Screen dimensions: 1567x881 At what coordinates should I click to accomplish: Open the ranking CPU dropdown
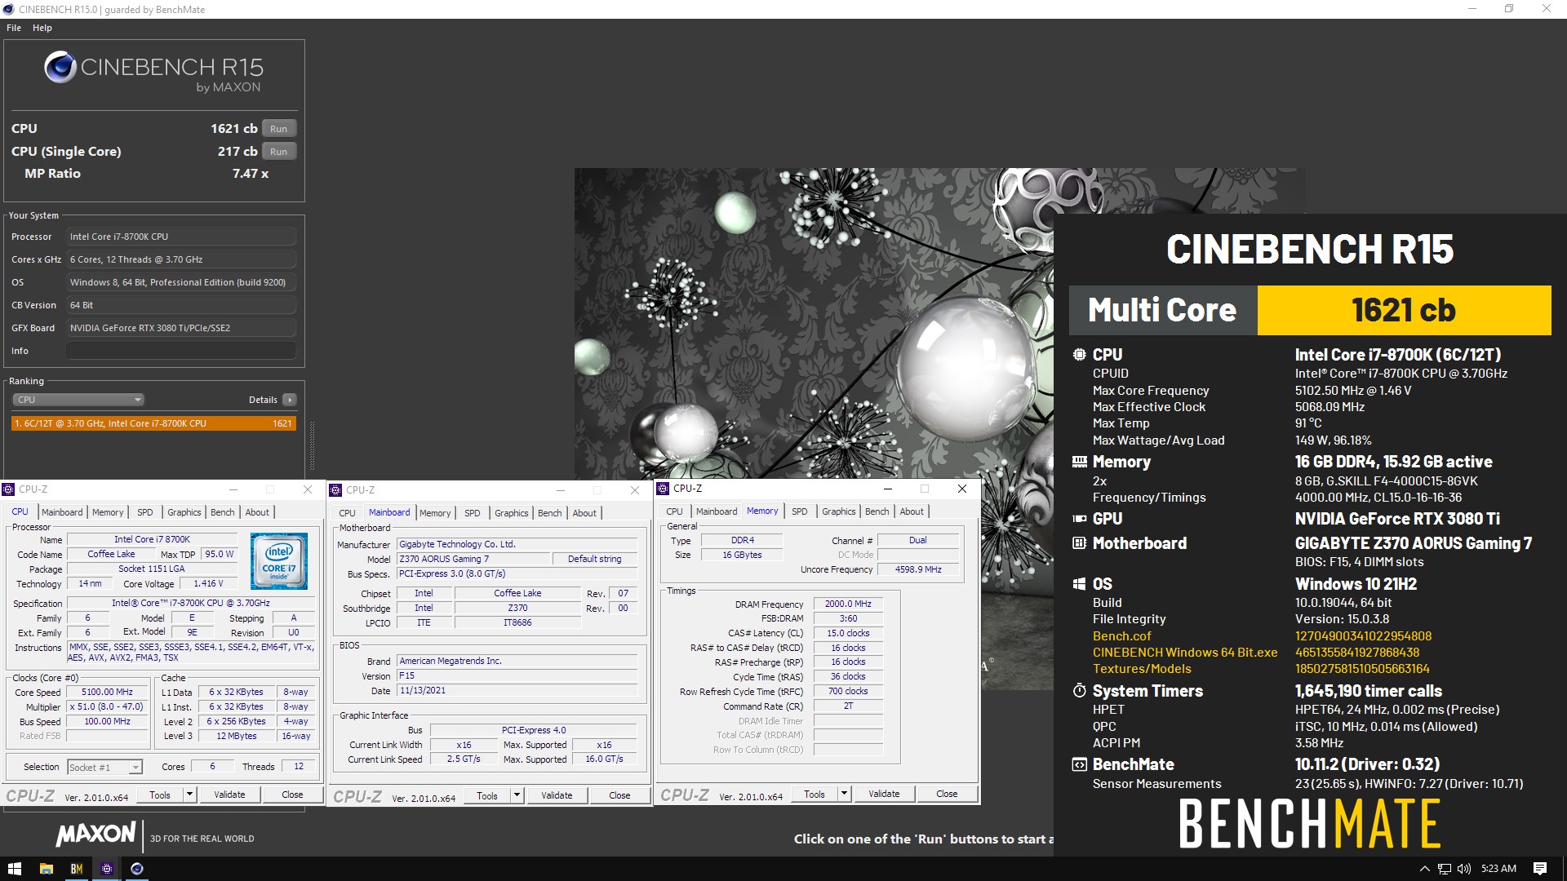tap(78, 400)
